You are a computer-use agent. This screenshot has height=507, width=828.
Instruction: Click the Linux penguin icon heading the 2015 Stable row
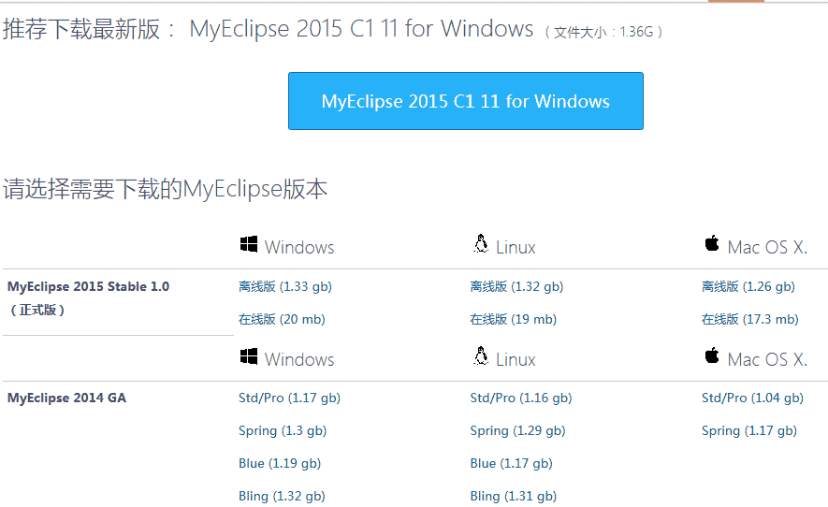click(481, 245)
